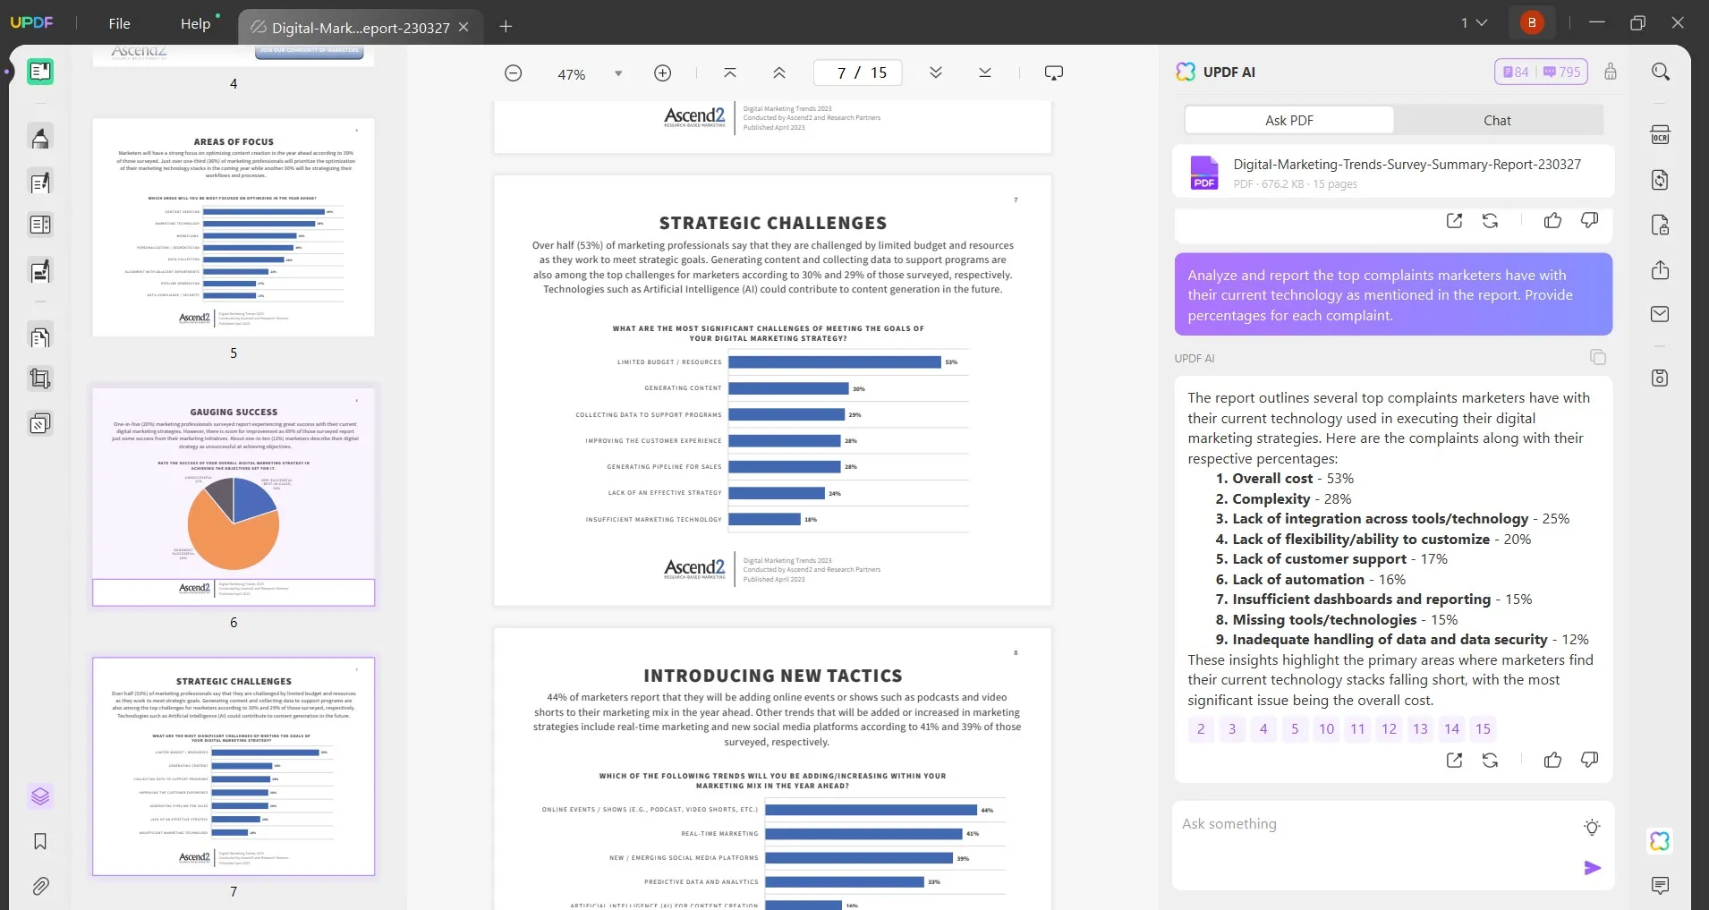Select the Crop Pages tool

pyautogui.click(x=40, y=378)
